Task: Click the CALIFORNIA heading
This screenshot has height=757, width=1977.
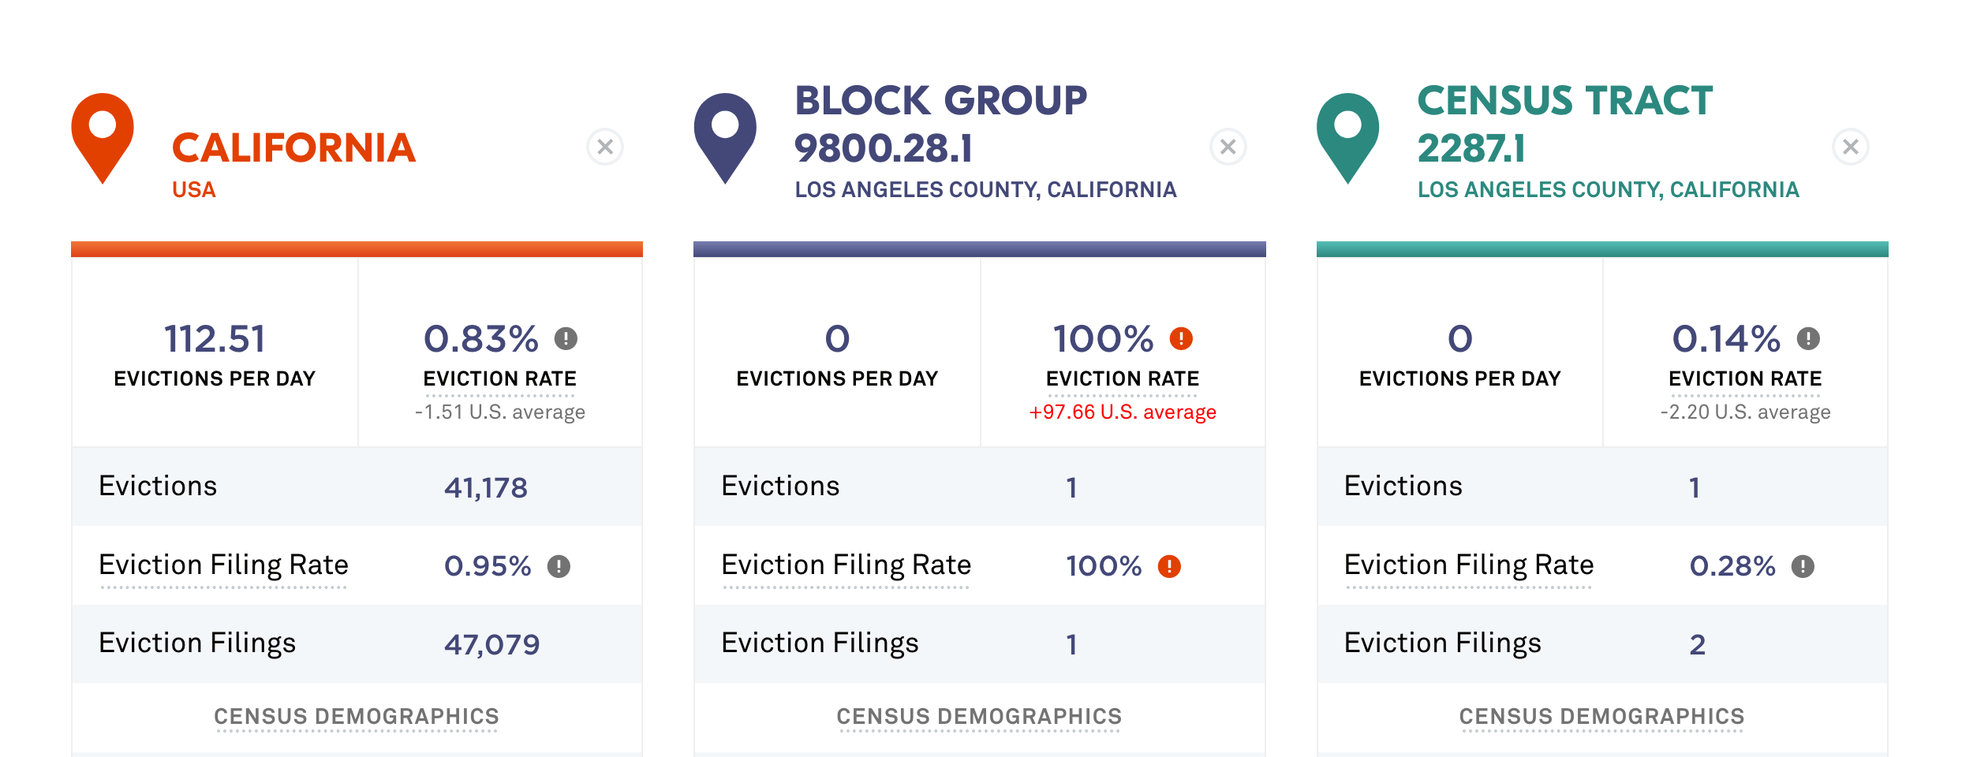Action: [x=294, y=147]
